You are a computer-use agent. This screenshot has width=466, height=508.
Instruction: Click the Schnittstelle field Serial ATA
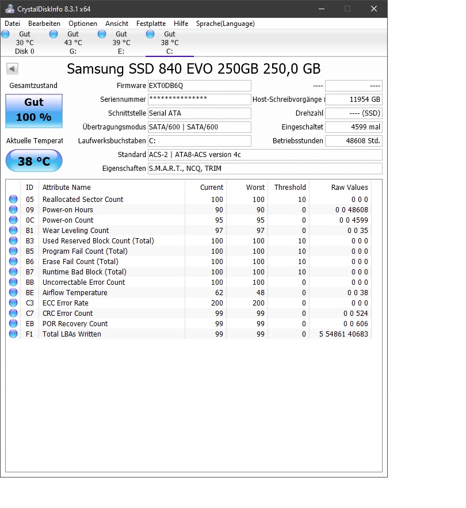(199, 113)
